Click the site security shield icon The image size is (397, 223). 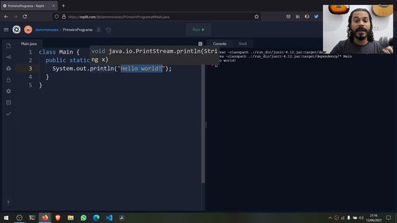click(x=56, y=17)
